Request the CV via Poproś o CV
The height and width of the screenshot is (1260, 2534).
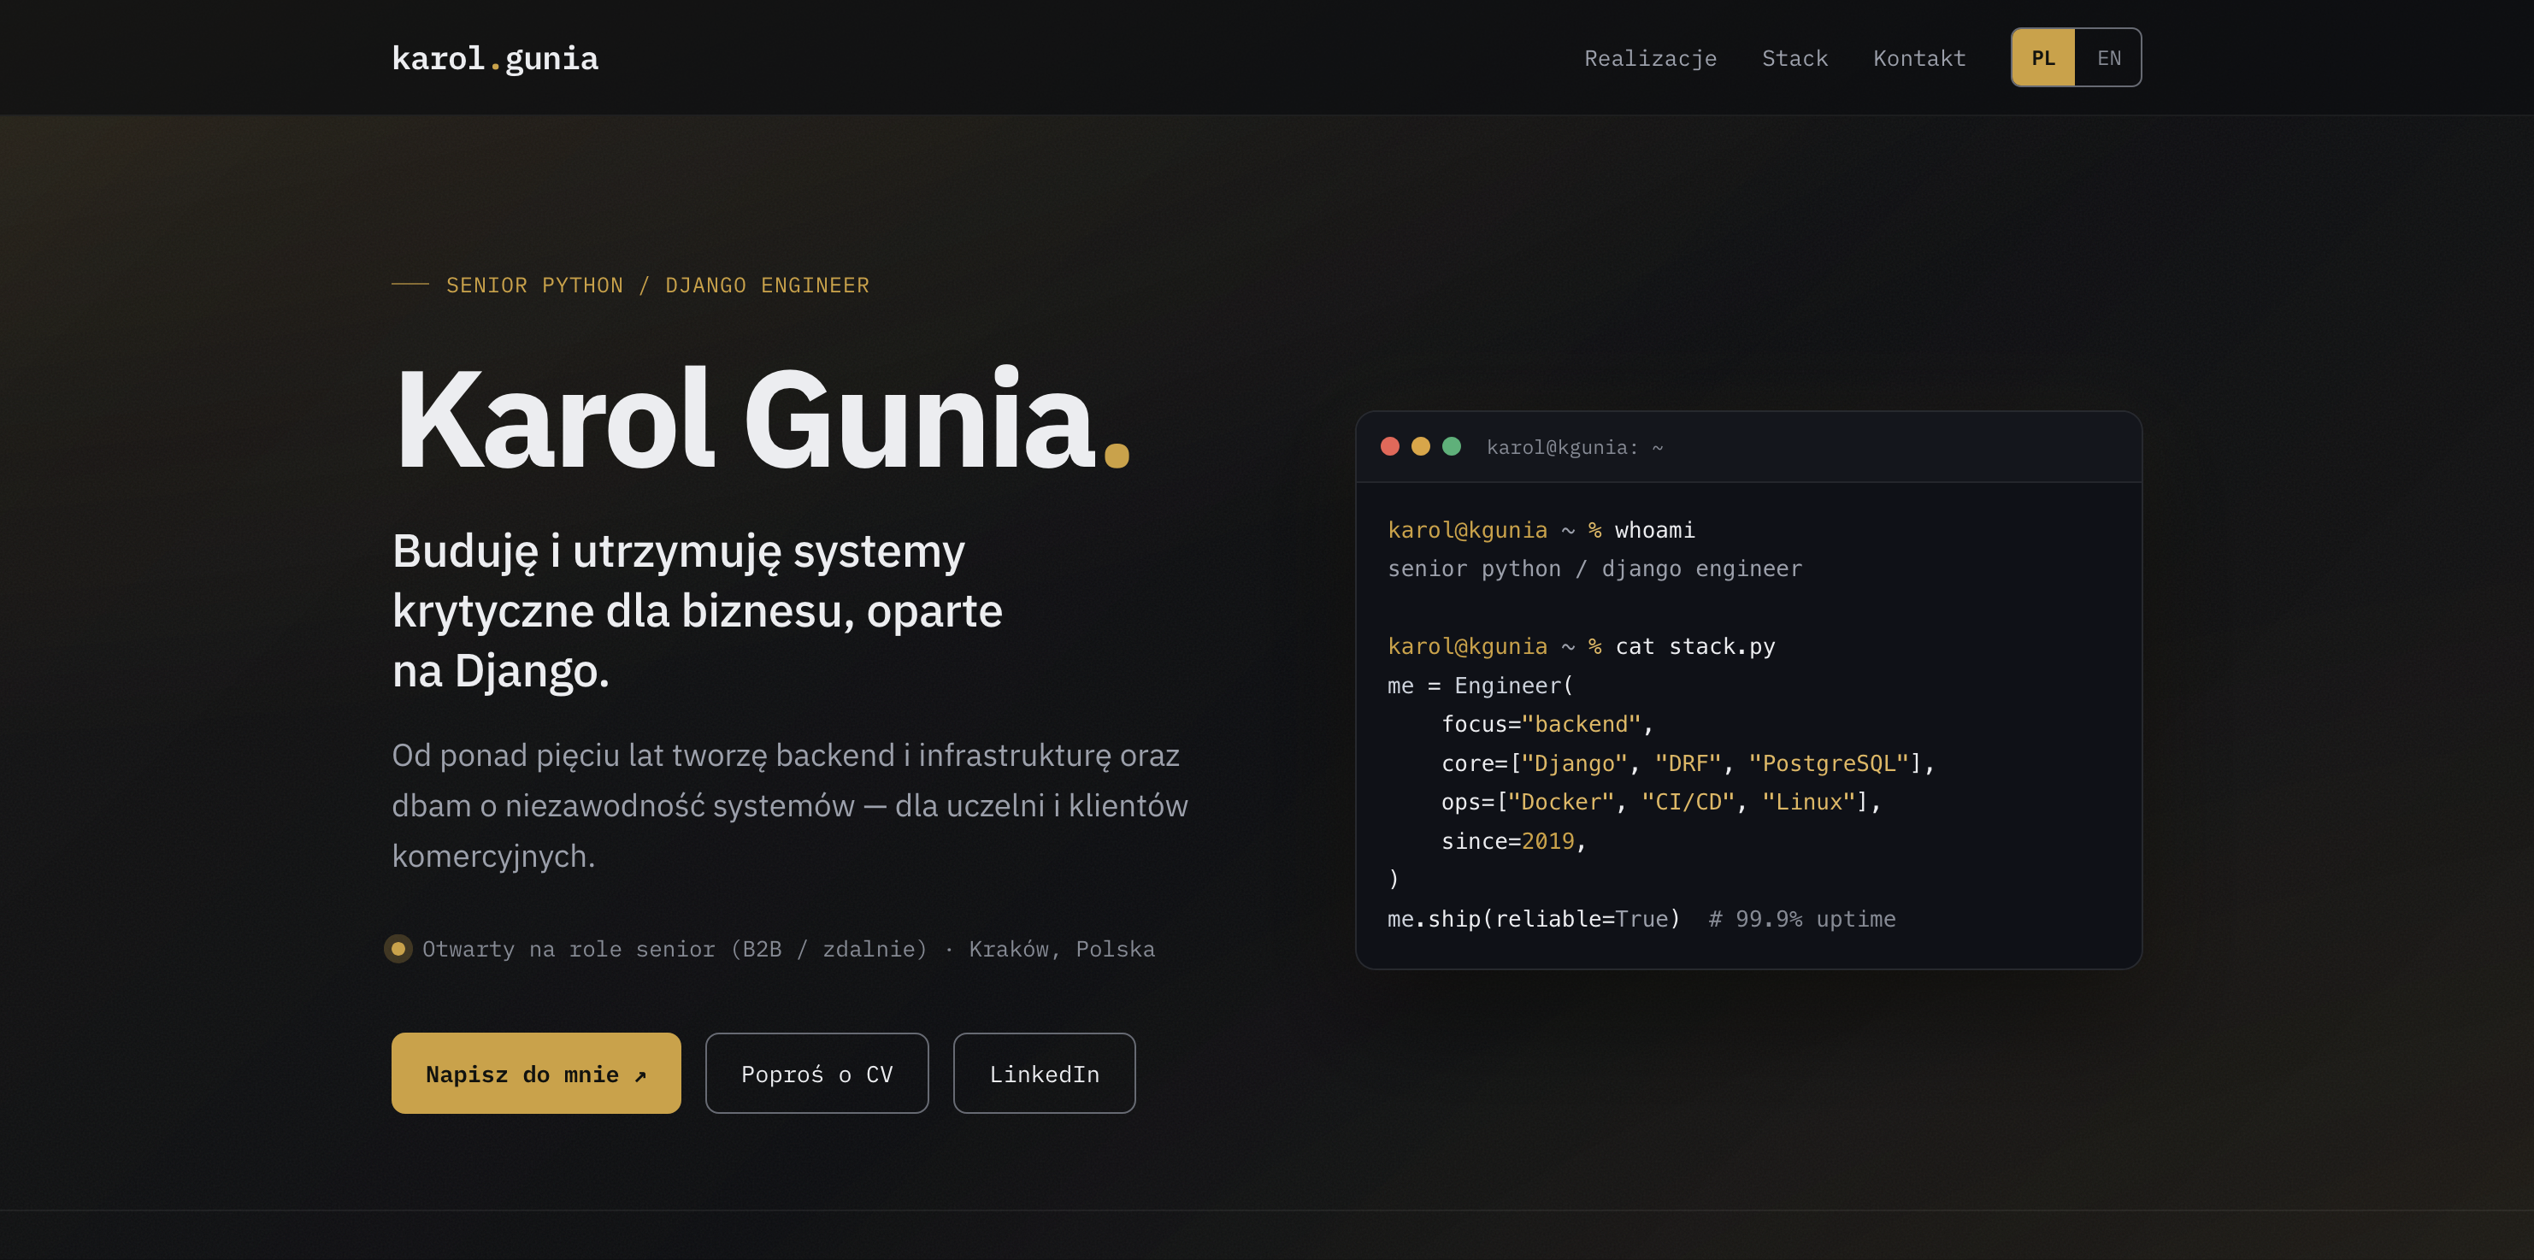pos(816,1073)
